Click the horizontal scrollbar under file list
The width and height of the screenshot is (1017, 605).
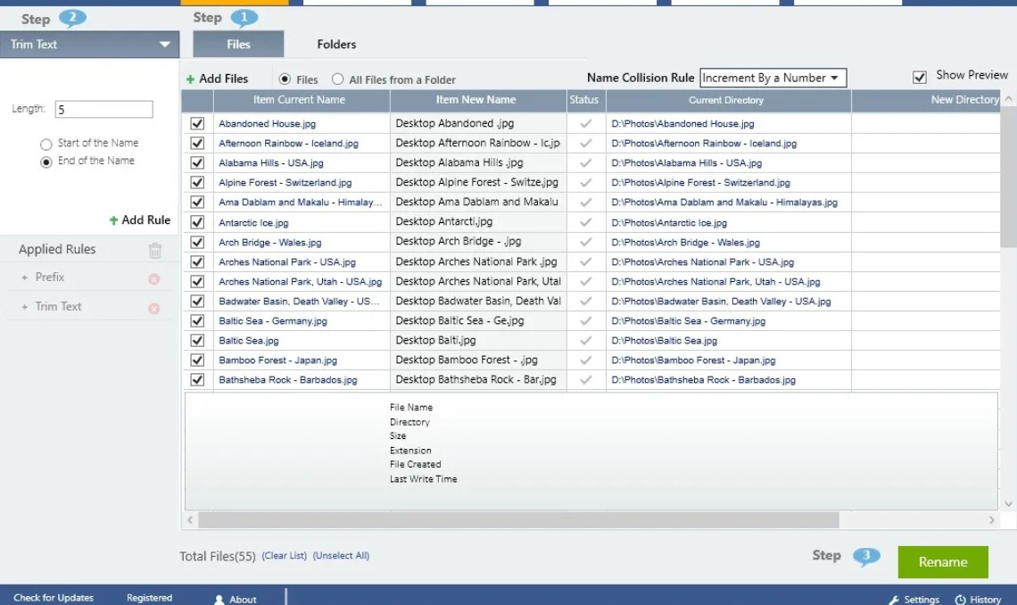(x=591, y=519)
